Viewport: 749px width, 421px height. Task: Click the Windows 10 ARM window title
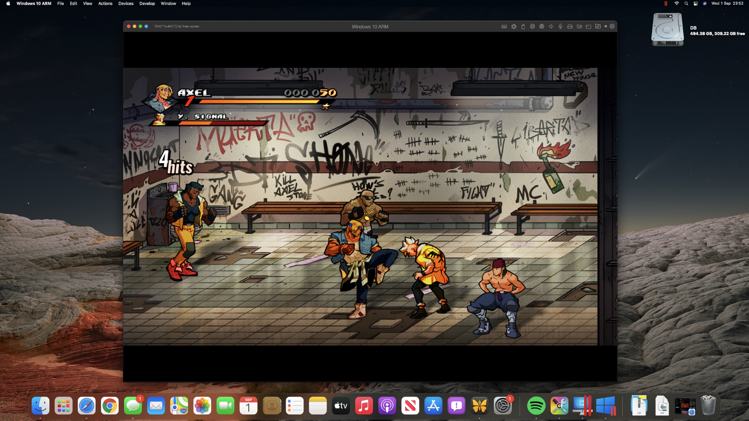(370, 26)
